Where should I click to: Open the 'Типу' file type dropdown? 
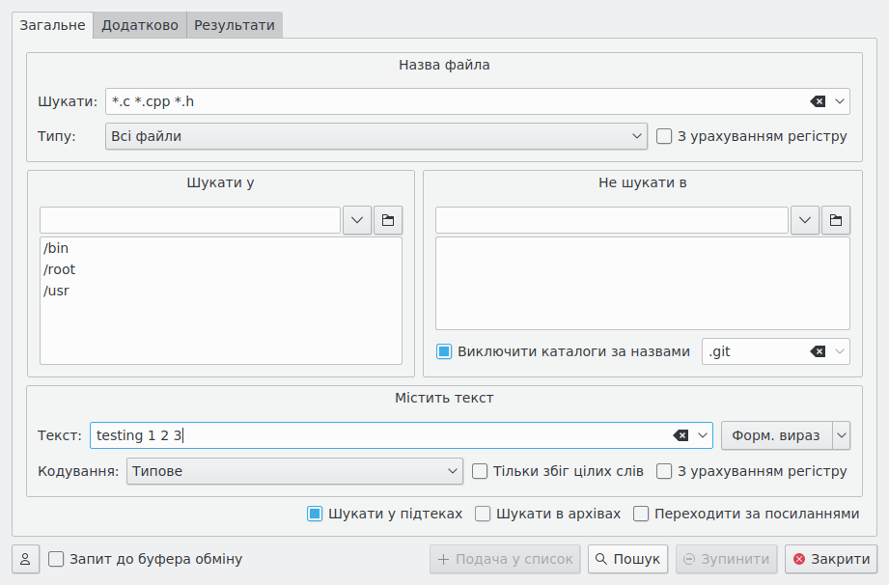(x=375, y=136)
